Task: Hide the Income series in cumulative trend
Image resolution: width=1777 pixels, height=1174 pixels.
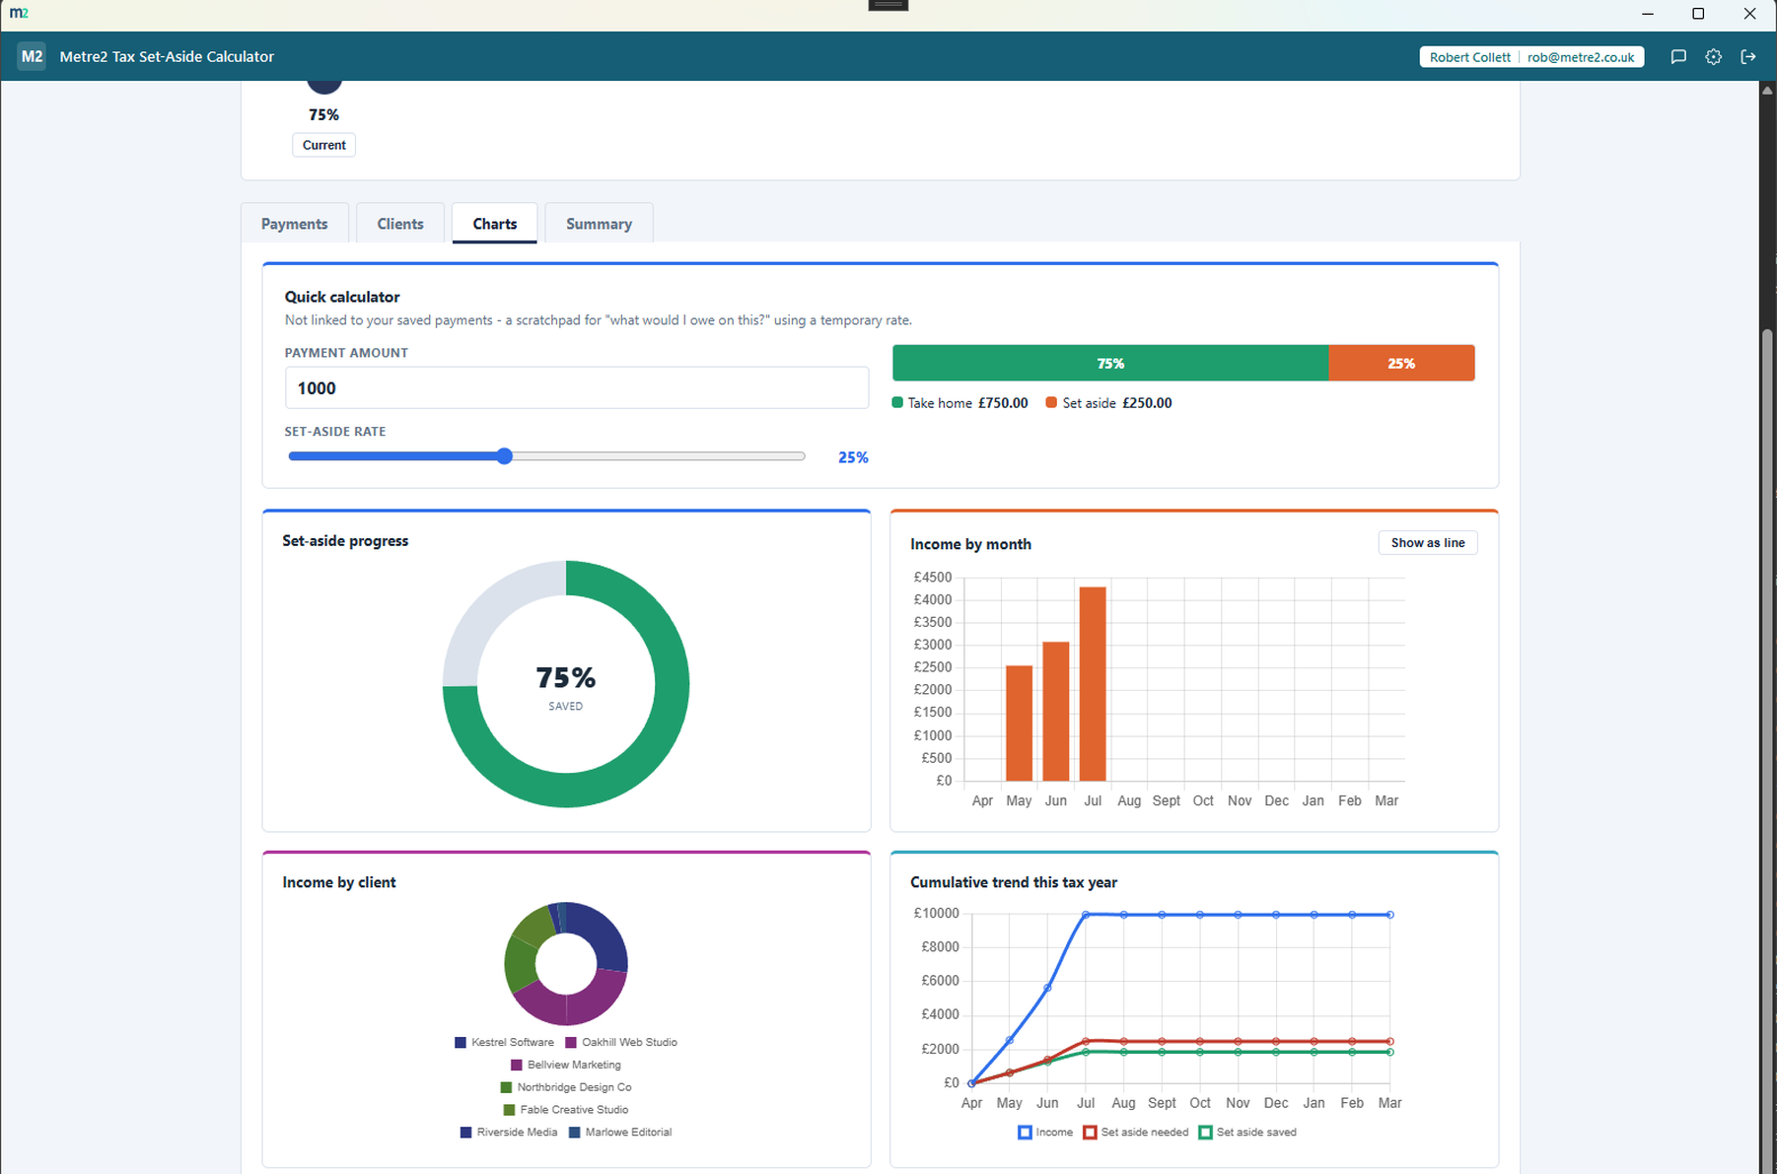Action: [x=1045, y=1133]
